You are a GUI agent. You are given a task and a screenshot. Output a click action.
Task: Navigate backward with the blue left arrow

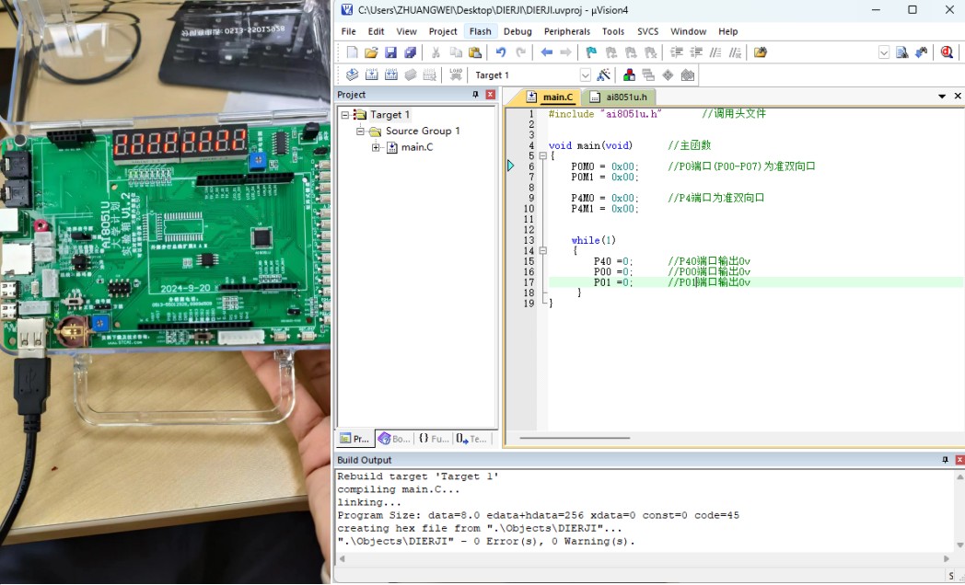point(547,52)
